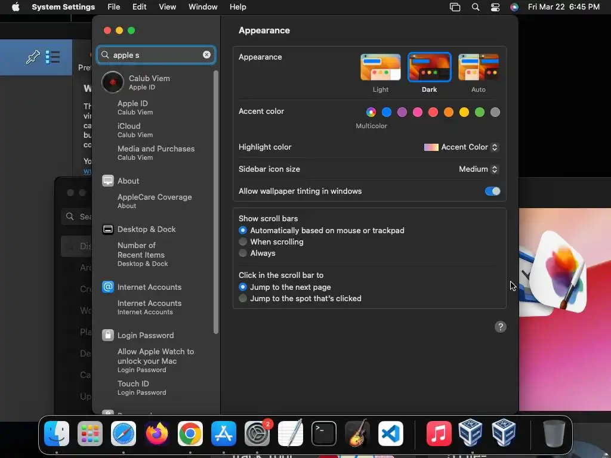Select Always show scroll bars option
Viewport: 611px width, 458px height.
click(243, 253)
